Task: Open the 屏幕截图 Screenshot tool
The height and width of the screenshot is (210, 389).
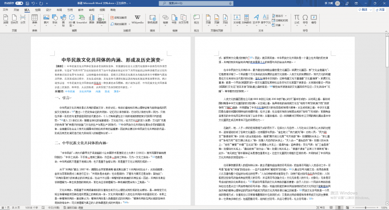Action: 101,20
